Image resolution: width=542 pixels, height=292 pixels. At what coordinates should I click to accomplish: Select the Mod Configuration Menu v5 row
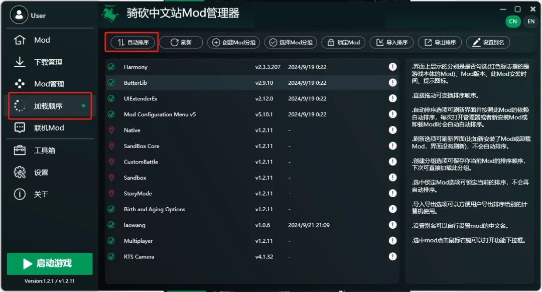pyautogui.click(x=160, y=114)
